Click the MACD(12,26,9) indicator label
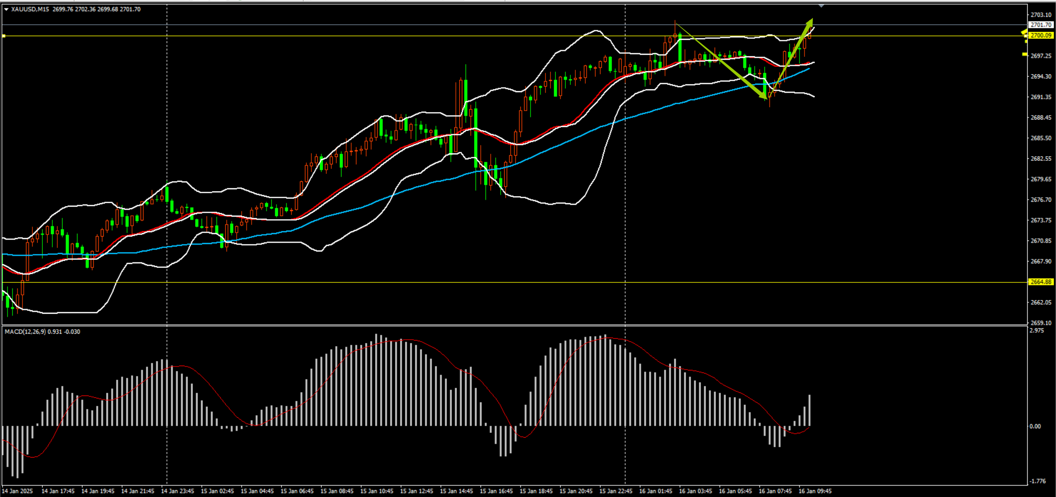Screen dimensions: 1056x497 (25, 332)
